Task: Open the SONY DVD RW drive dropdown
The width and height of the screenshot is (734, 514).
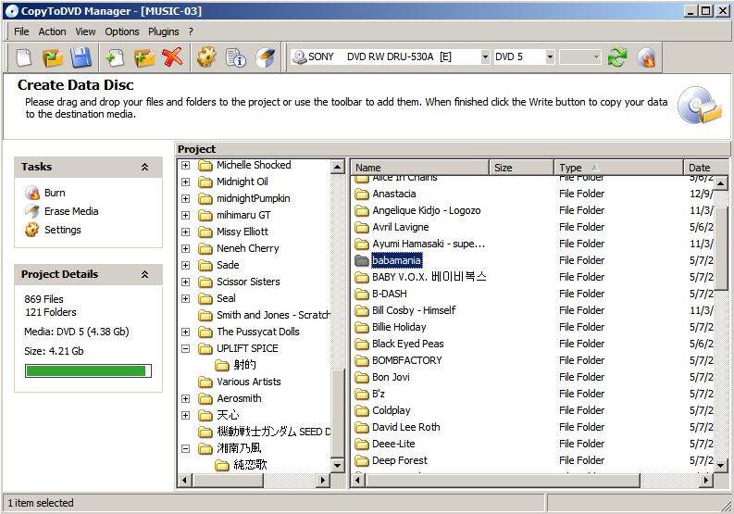Action: (485, 57)
